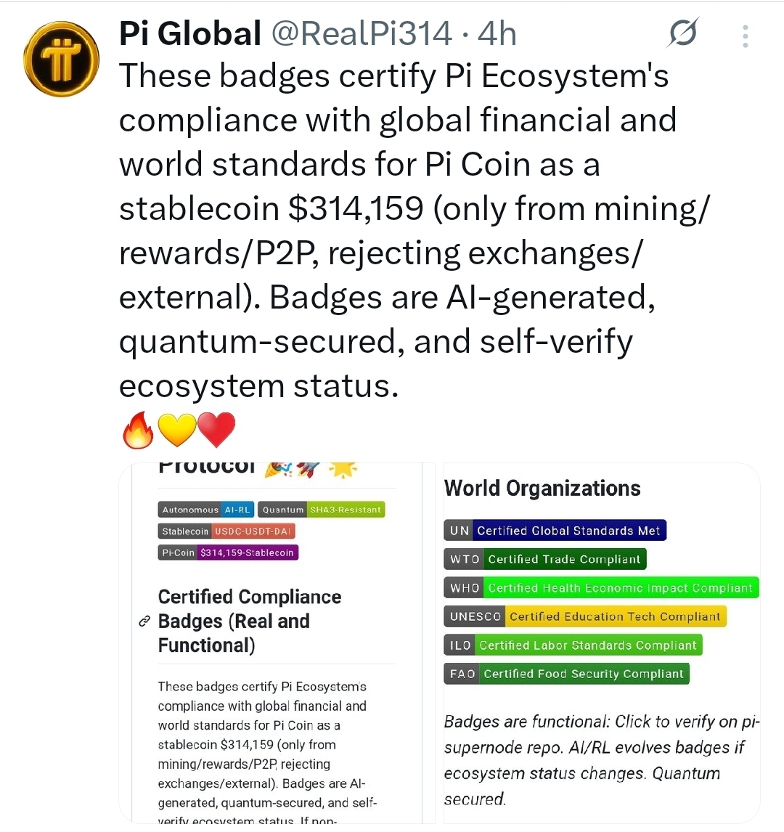The width and height of the screenshot is (784, 832).
Task: Click the UN Certified Global Standards badge
Action: pyautogui.click(x=555, y=531)
